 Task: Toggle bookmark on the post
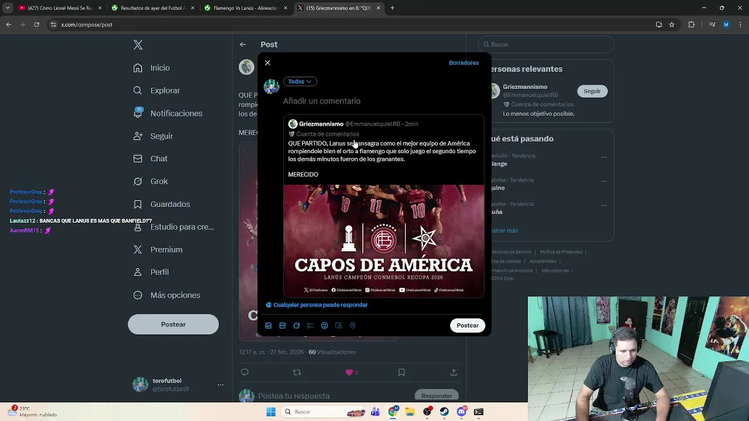pos(401,372)
